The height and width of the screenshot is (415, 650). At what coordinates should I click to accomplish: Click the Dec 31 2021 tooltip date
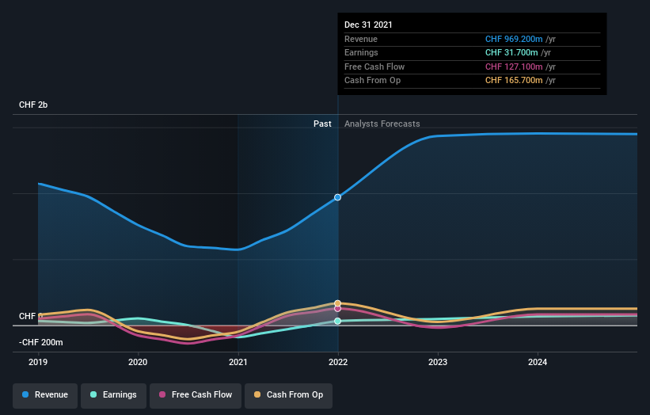pos(368,25)
